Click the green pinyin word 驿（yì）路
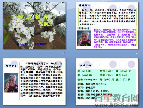 (84, 71)
